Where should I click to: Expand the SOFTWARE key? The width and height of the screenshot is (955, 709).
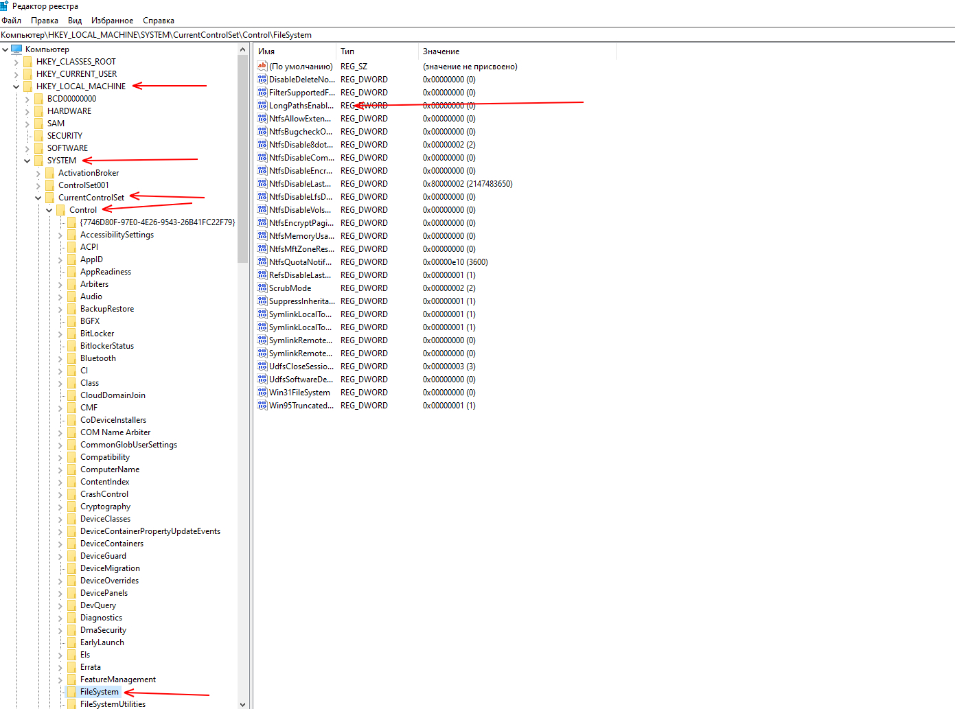tap(27, 148)
